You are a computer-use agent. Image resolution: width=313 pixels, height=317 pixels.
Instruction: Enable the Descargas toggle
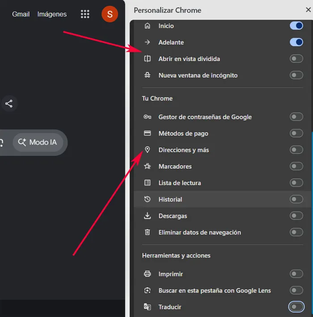tap(296, 216)
